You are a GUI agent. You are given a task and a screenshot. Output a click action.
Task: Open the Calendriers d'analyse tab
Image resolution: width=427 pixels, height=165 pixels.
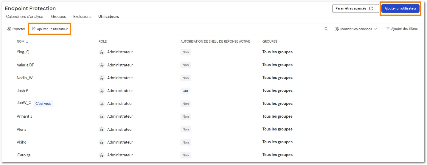[x=25, y=16]
